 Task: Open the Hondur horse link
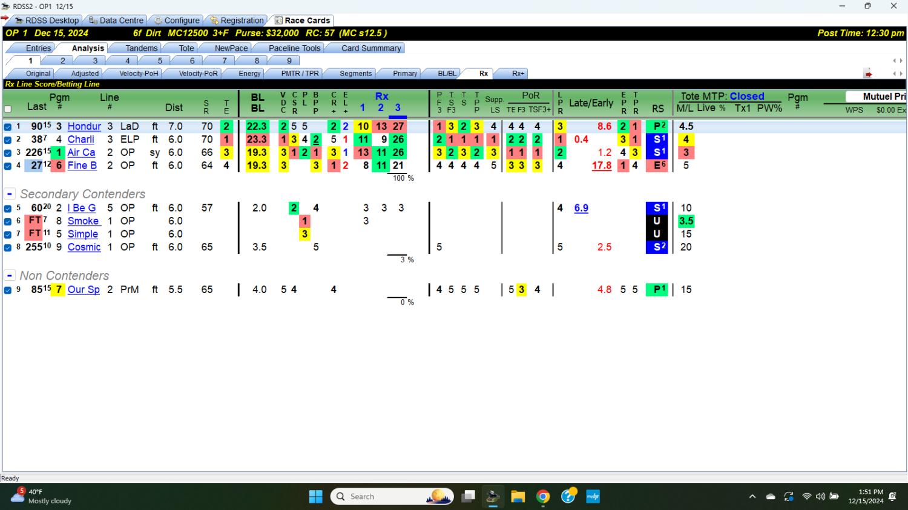click(x=84, y=126)
